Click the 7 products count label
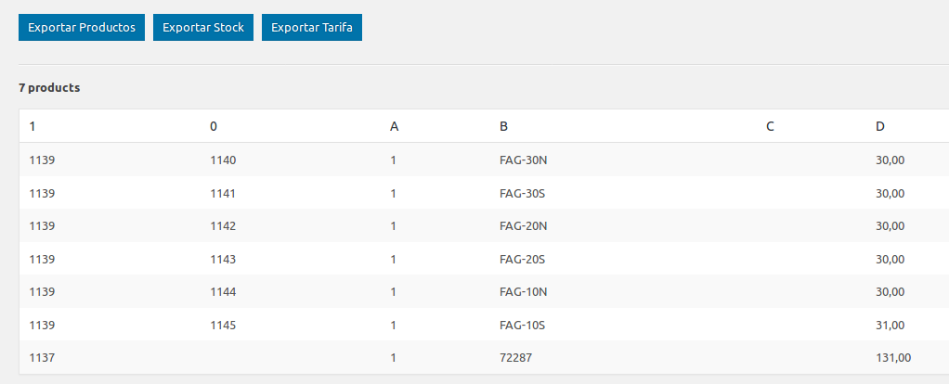The width and height of the screenshot is (949, 384). point(49,88)
